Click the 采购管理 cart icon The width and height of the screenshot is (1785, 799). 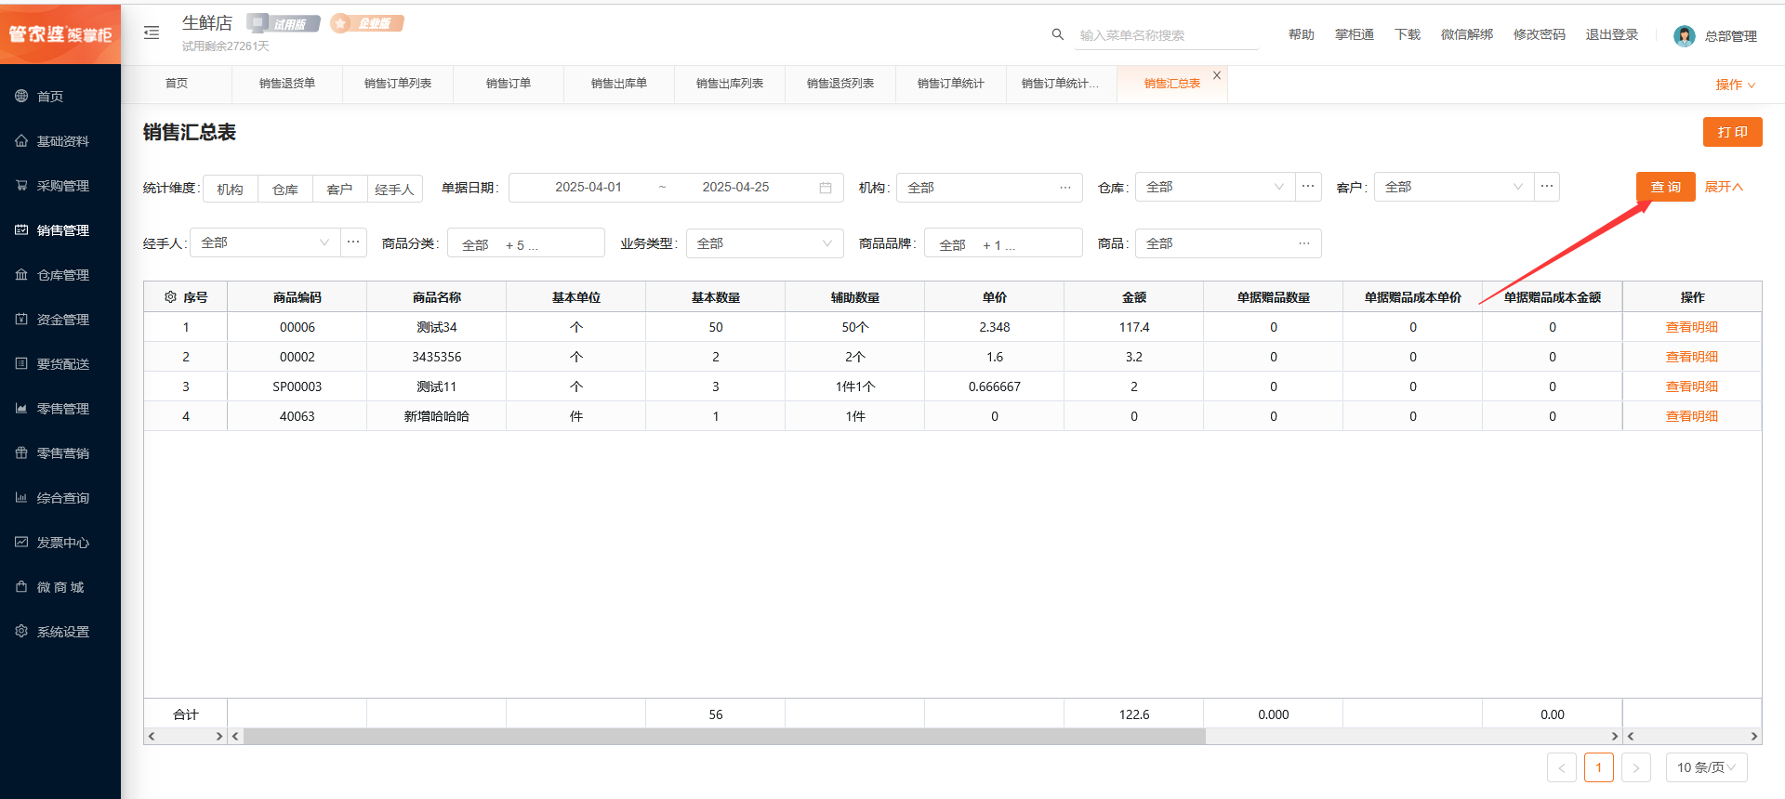pos(21,185)
